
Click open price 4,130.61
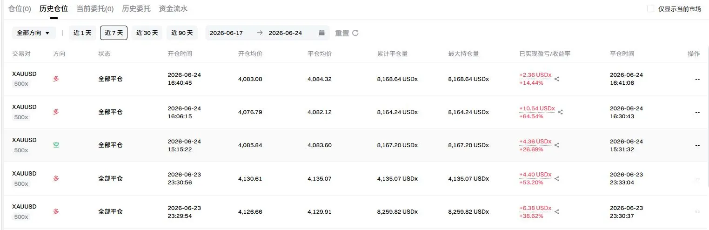(250, 179)
